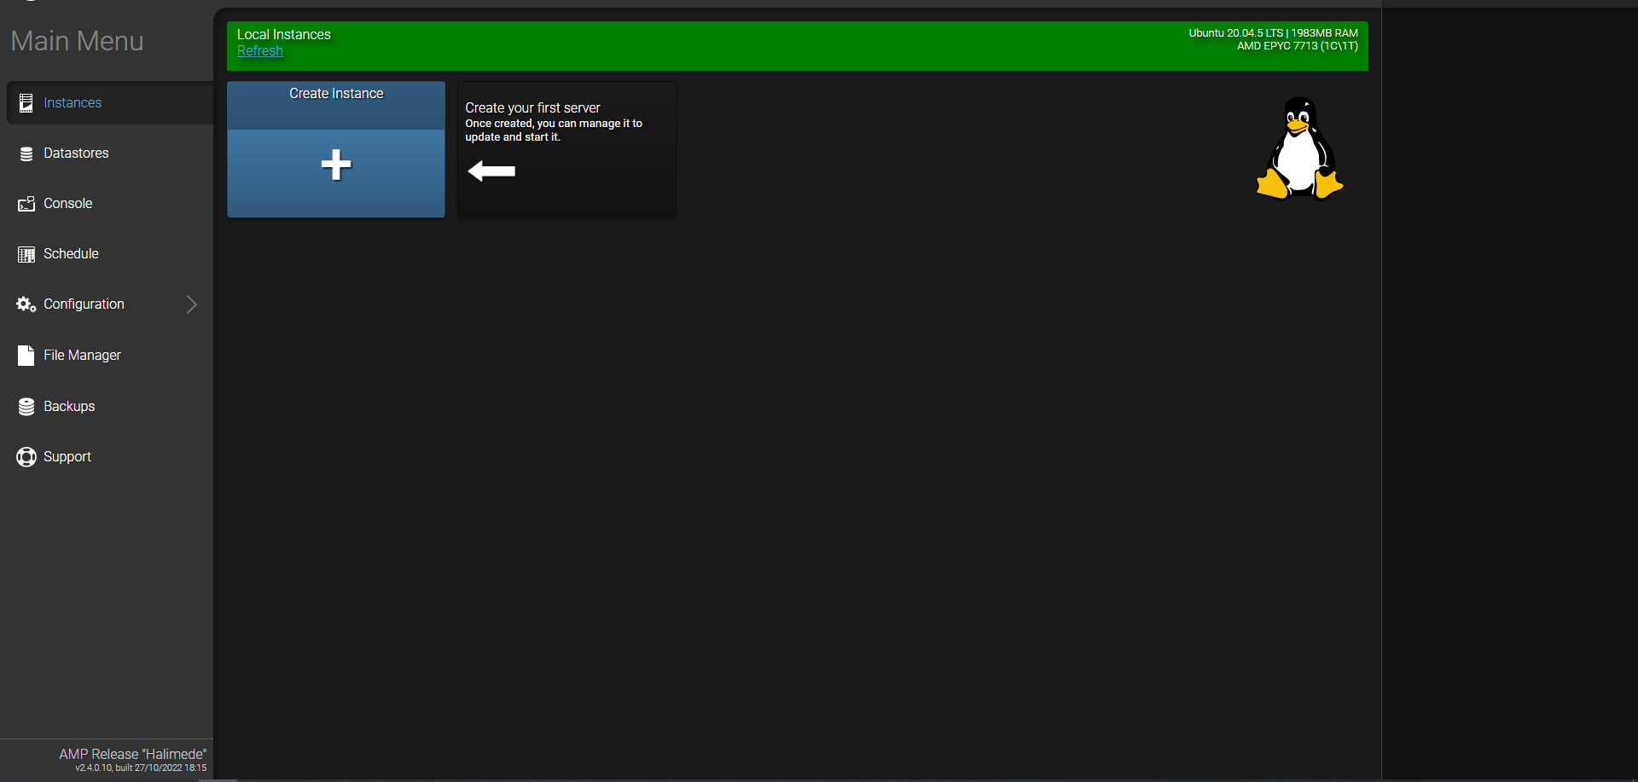Click the Backups stack icon
This screenshot has height=782, width=1638.
tap(26, 407)
